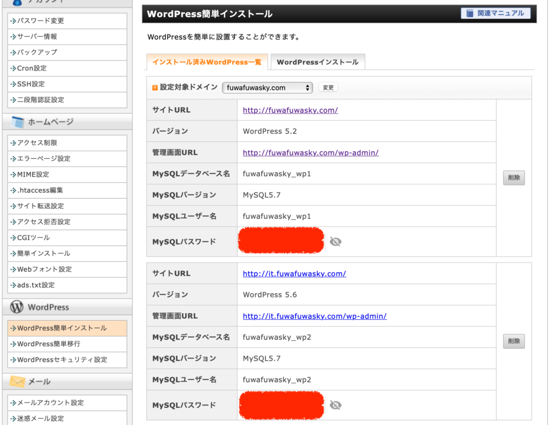This screenshot has height=425, width=553.
Task: Reveal MySQL password for fuwafuwasky_wp2
Action: (x=335, y=405)
